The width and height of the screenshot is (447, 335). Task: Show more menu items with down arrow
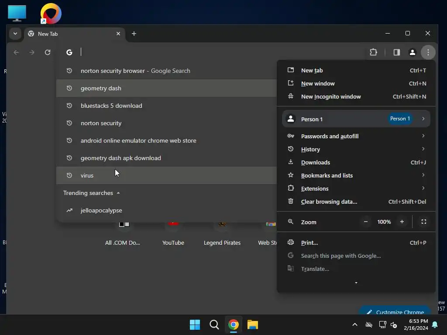tap(356, 283)
